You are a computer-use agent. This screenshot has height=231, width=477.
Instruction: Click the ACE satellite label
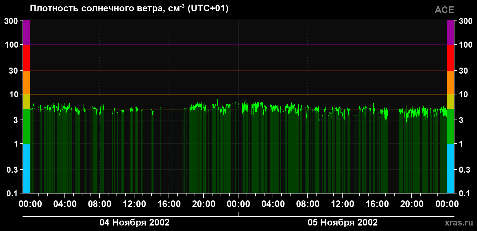(444, 10)
